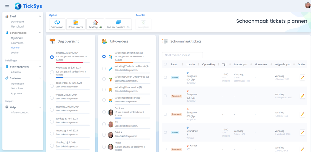Open Zoeken under Schoonmaak
The image size is (311, 152).
(15, 53)
